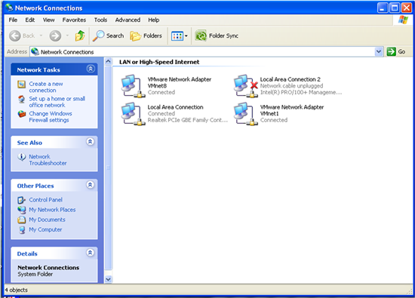The height and width of the screenshot is (298, 415).
Task: Select the VMware Network Adapter VMnet8 icon
Action: pyautogui.click(x=133, y=86)
